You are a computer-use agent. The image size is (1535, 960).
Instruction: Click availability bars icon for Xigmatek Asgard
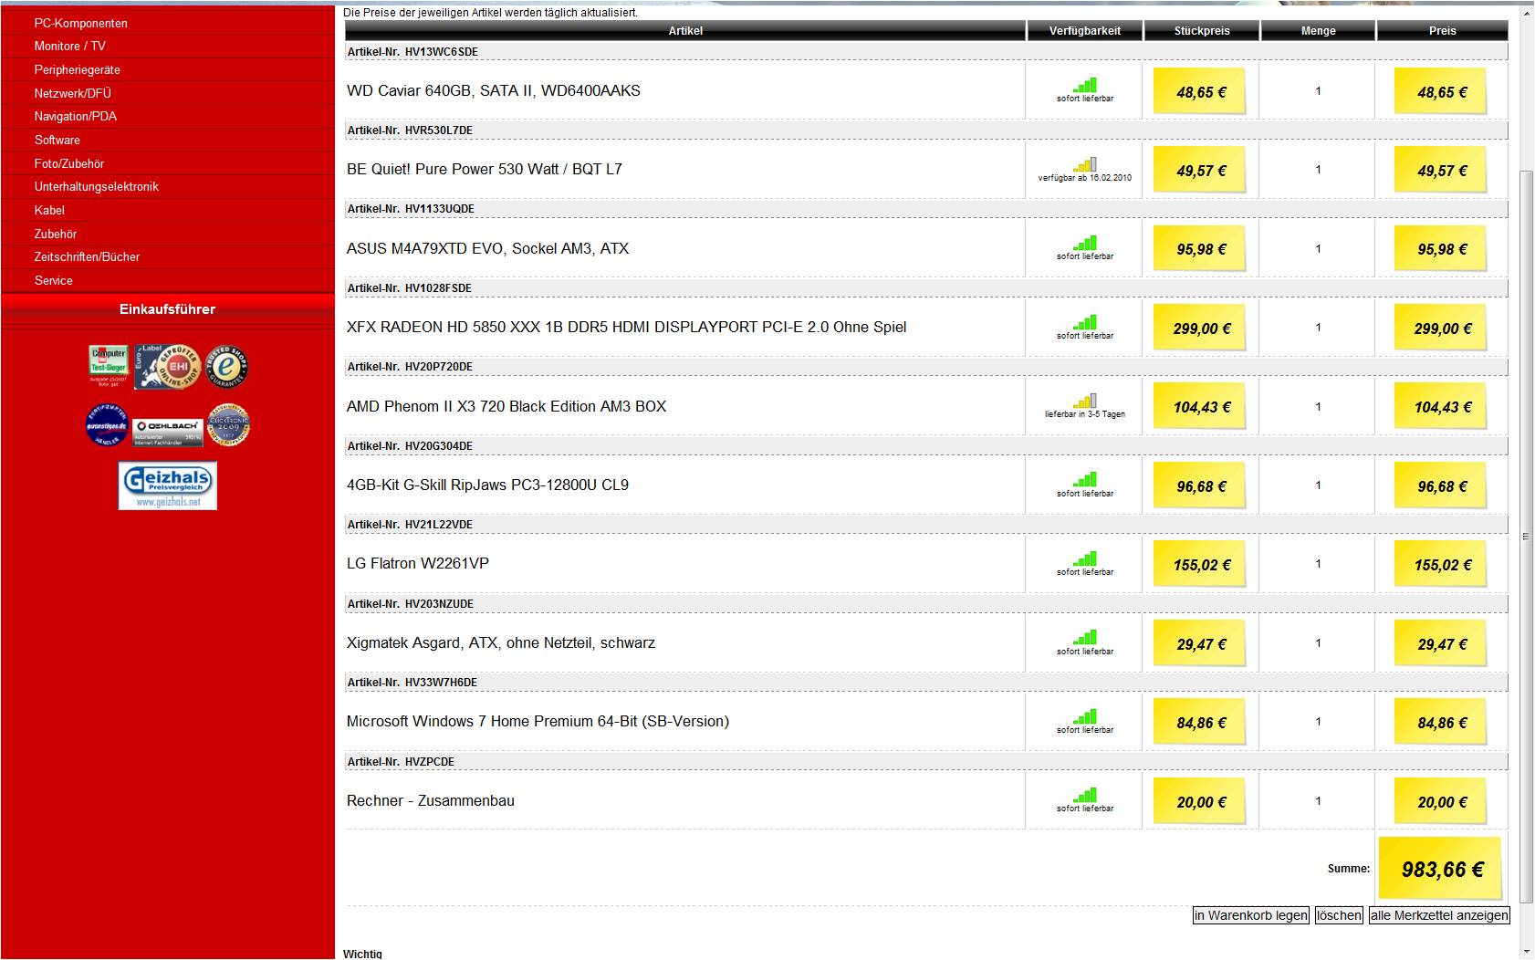1085,638
